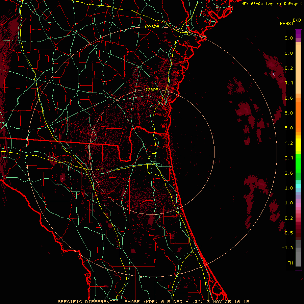Click the 5.0 value on the color scale
Image resolution: width=304 pixels, height=304 pixels.
point(289,128)
